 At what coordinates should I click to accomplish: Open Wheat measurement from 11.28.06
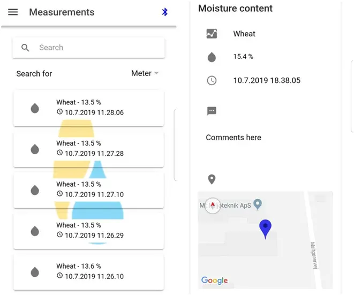(x=88, y=108)
